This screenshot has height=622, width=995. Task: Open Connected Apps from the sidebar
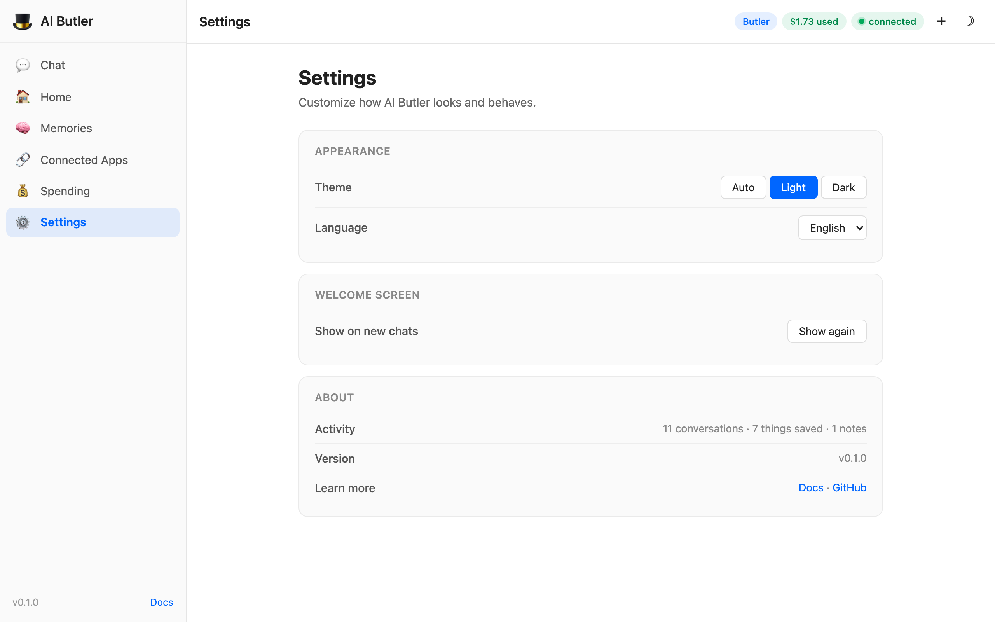[84, 160]
